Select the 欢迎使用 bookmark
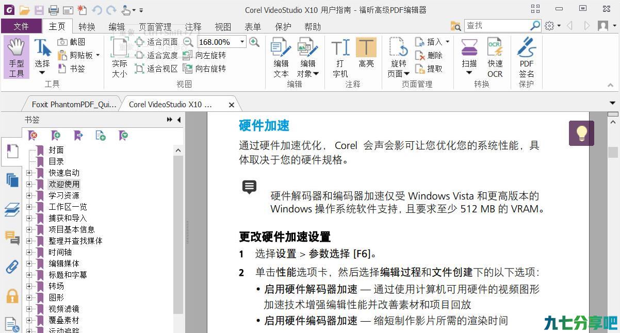620x333 pixels. [64, 184]
